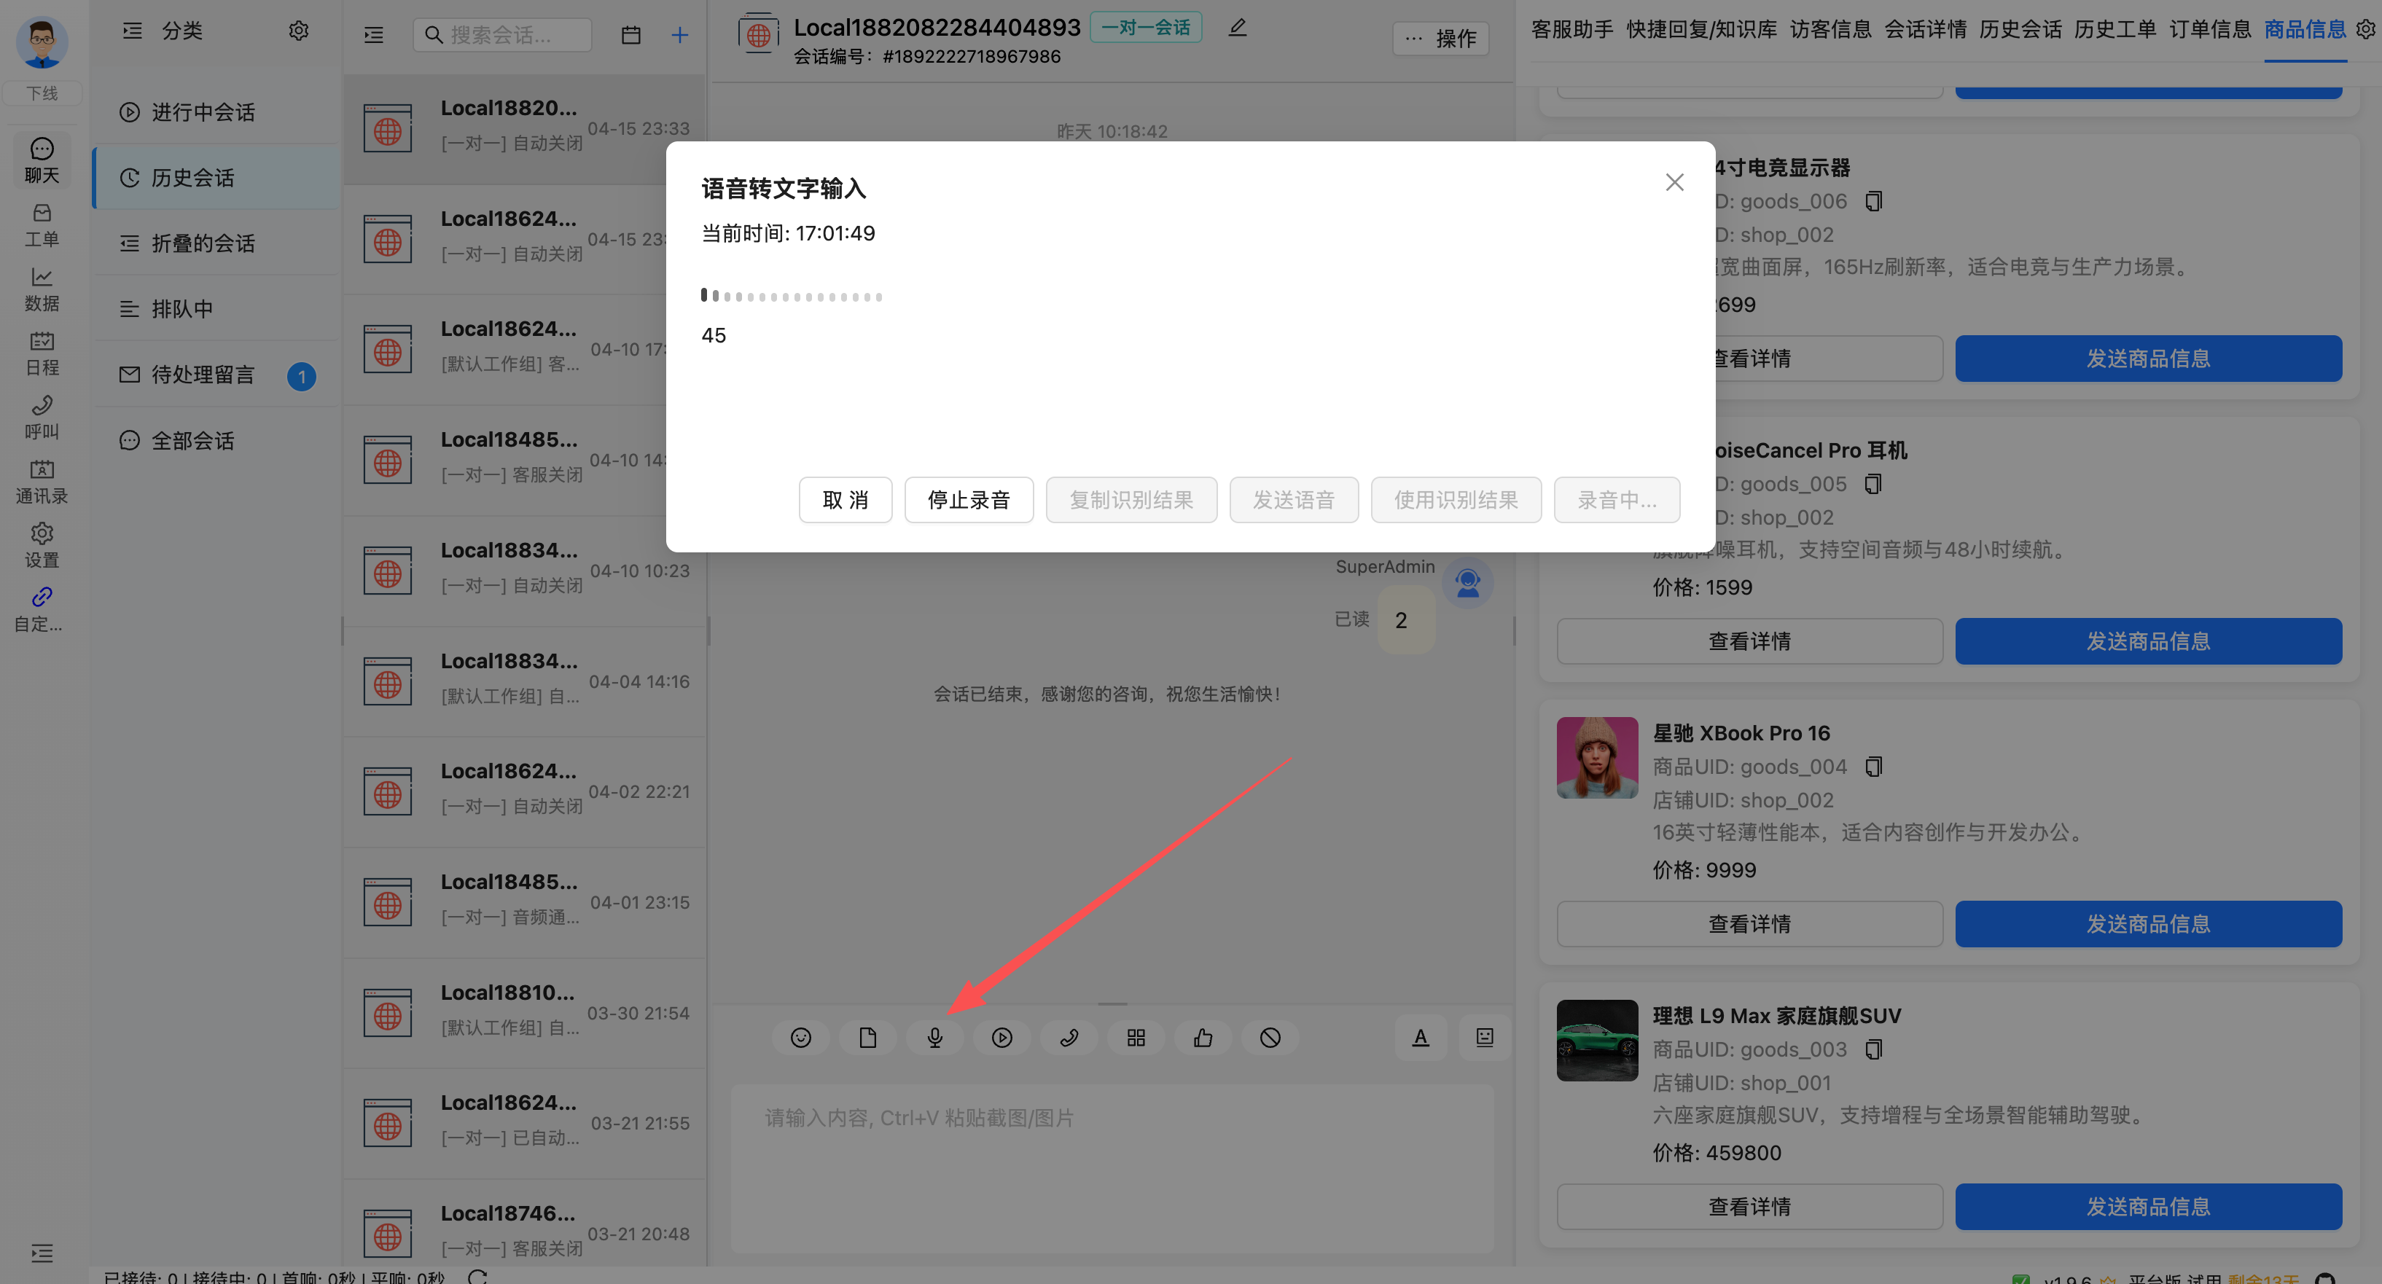Open the 日程 schedule sidebar icon
Screen dimensions: 2382x1284
42,353
